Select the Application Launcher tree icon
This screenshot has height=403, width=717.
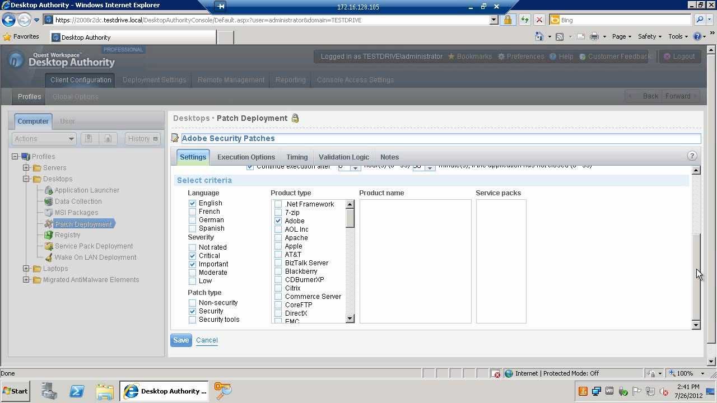click(x=49, y=190)
